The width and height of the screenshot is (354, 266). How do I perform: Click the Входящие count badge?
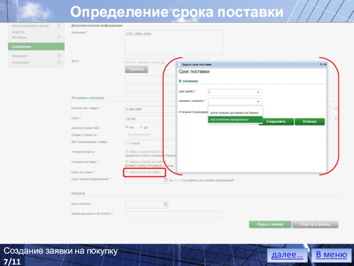(59, 56)
